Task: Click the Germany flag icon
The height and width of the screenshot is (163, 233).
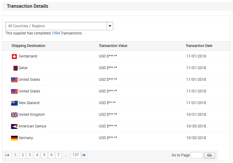Action: (14, 138)
